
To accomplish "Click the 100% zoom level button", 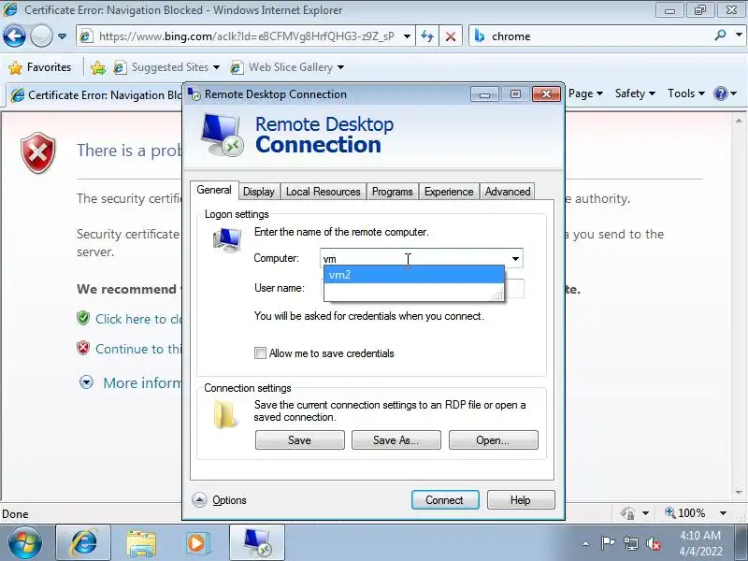I will [685, 512].
